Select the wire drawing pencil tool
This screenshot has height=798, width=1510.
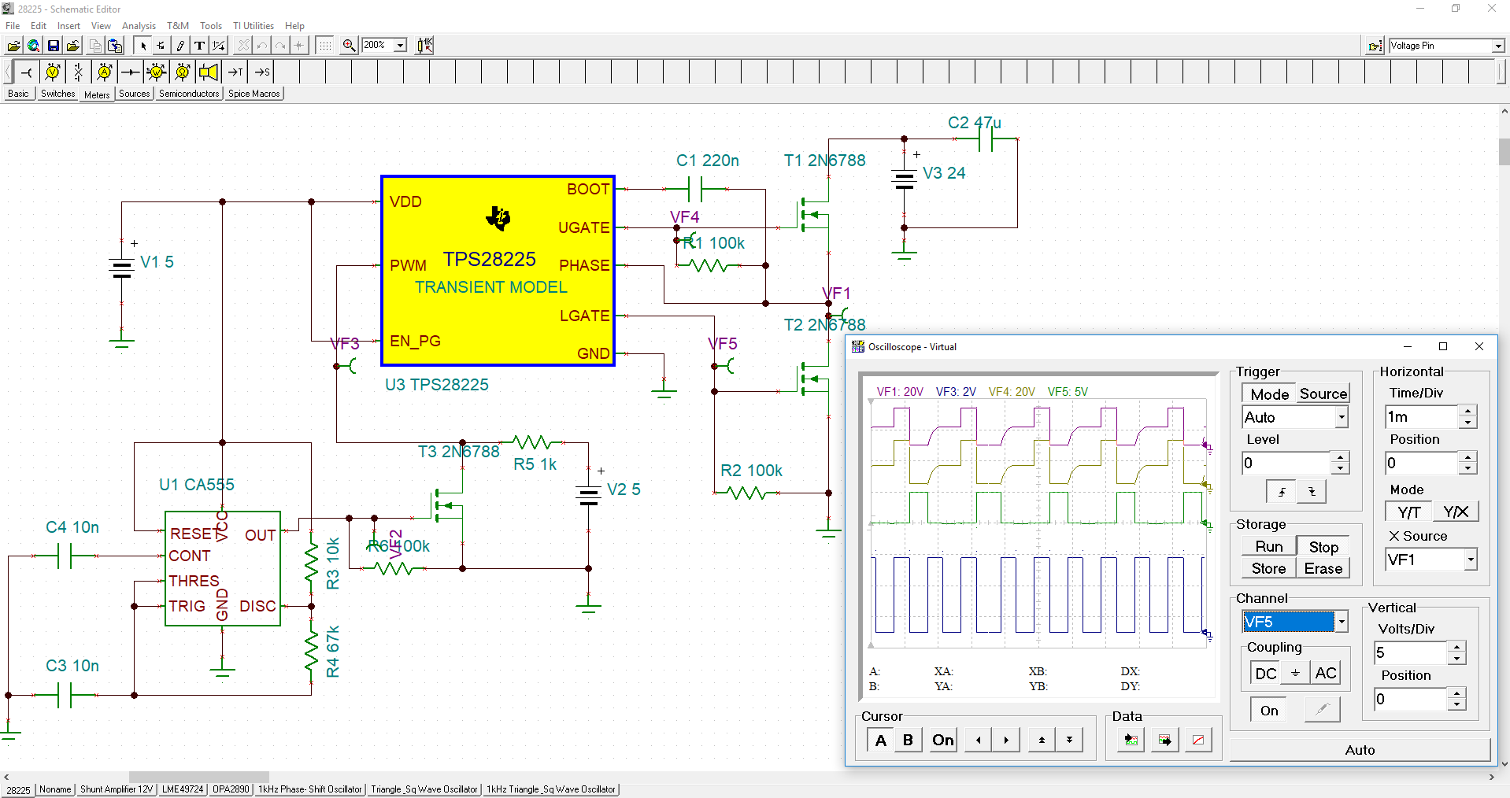coord(180,46)
